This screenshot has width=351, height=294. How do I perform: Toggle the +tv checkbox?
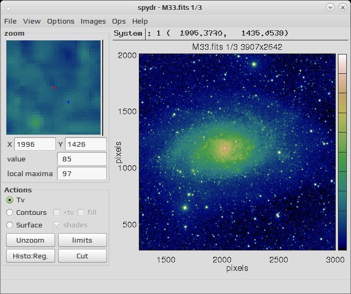pos(57,212)
